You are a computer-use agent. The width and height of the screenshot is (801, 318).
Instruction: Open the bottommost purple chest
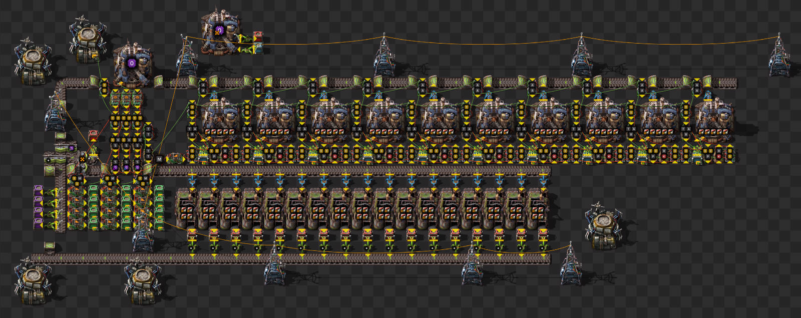39,224
